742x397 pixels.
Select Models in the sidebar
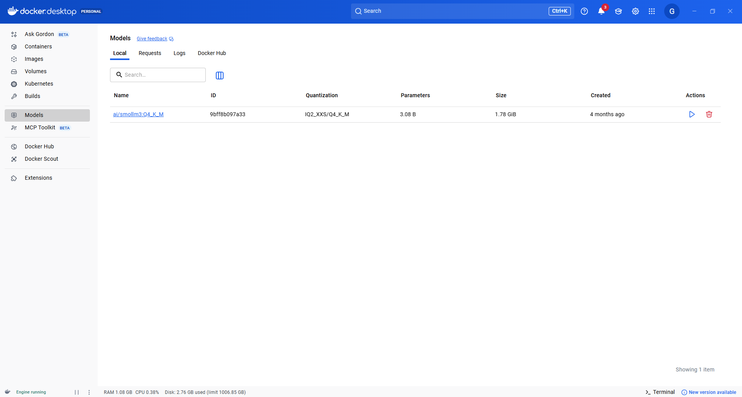tap(47, 115)
